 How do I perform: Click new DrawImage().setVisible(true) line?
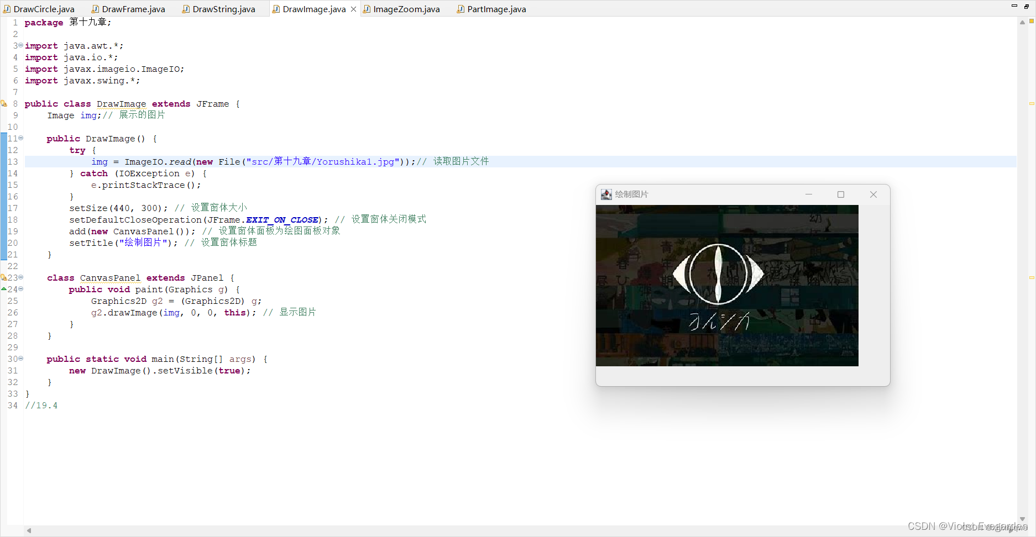click(160, 371)
